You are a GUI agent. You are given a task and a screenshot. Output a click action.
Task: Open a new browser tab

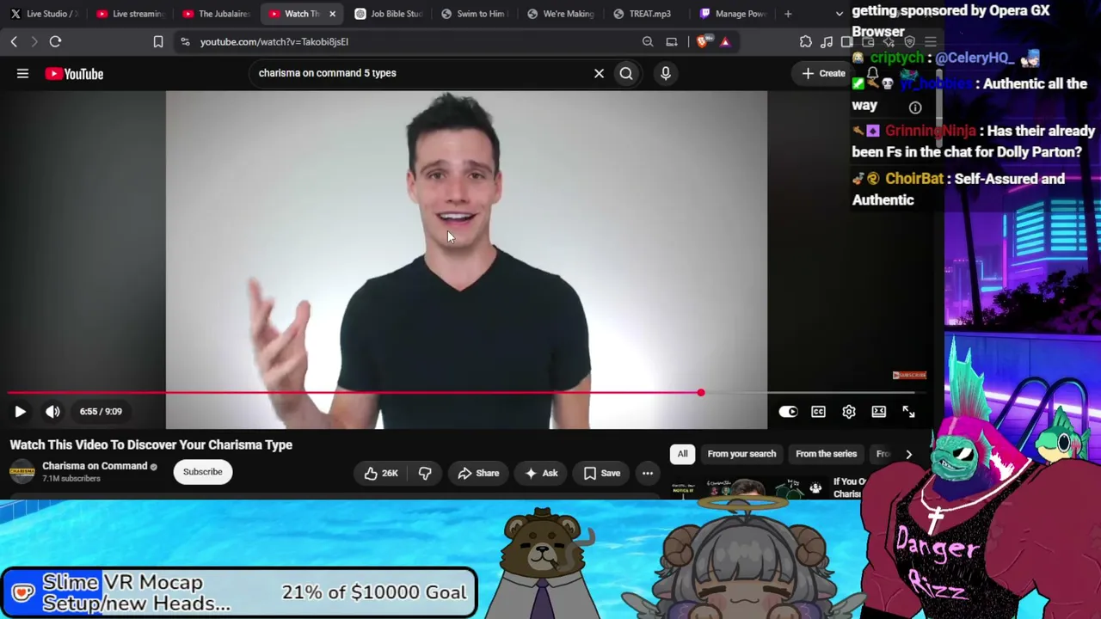788,14
